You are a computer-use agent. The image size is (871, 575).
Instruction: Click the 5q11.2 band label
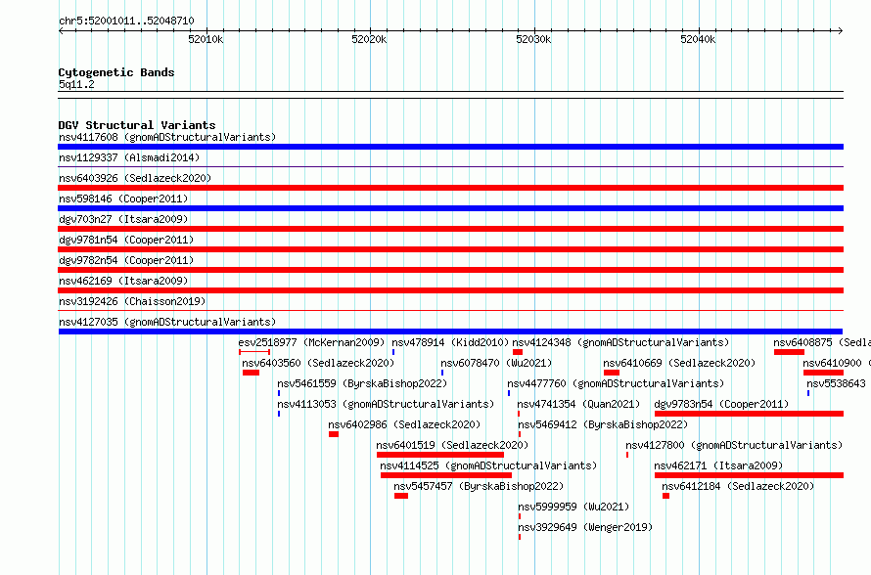click(76, 84)
